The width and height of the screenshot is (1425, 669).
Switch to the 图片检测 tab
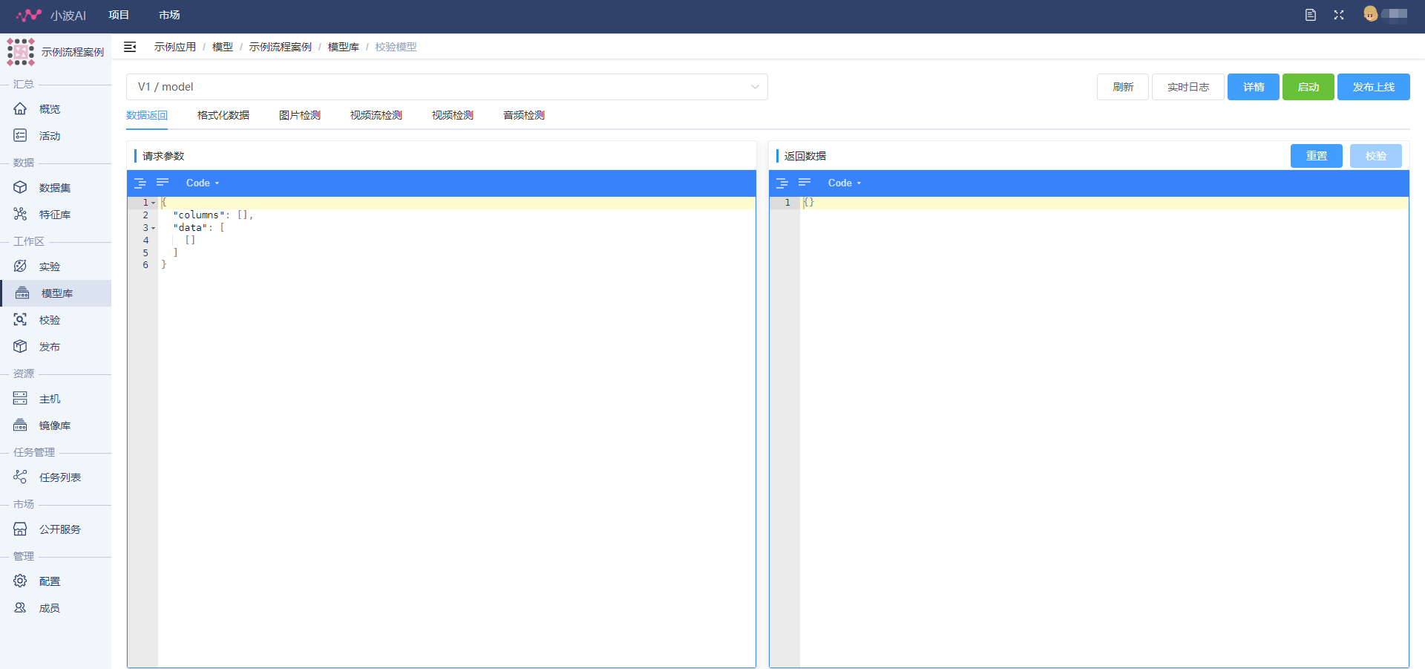coord(300,115)
